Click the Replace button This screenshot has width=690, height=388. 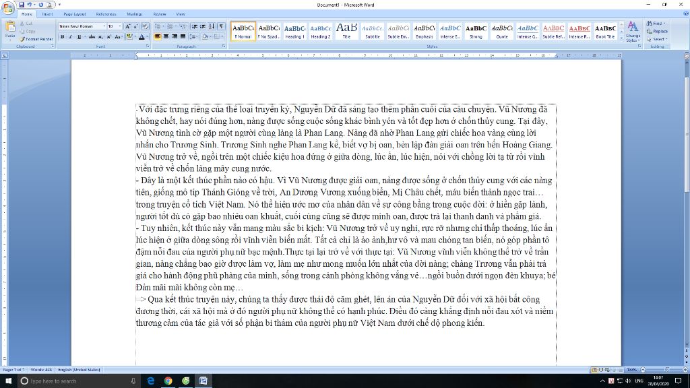coord(658,31)
